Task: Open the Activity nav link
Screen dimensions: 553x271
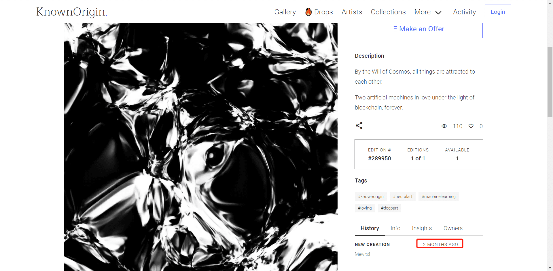Action: click(464, 12)
